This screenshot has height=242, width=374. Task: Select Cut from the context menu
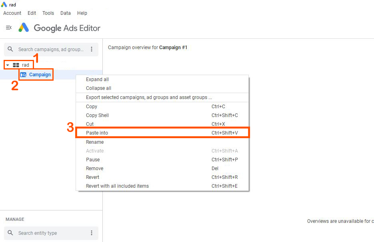[162, 124]
